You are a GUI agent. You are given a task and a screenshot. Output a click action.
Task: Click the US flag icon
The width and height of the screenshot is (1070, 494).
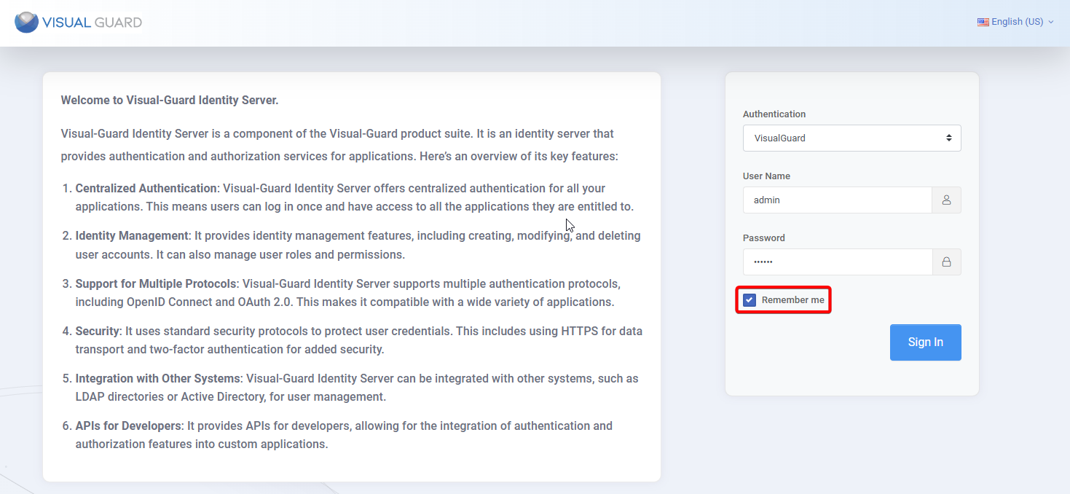pos(983,22)
